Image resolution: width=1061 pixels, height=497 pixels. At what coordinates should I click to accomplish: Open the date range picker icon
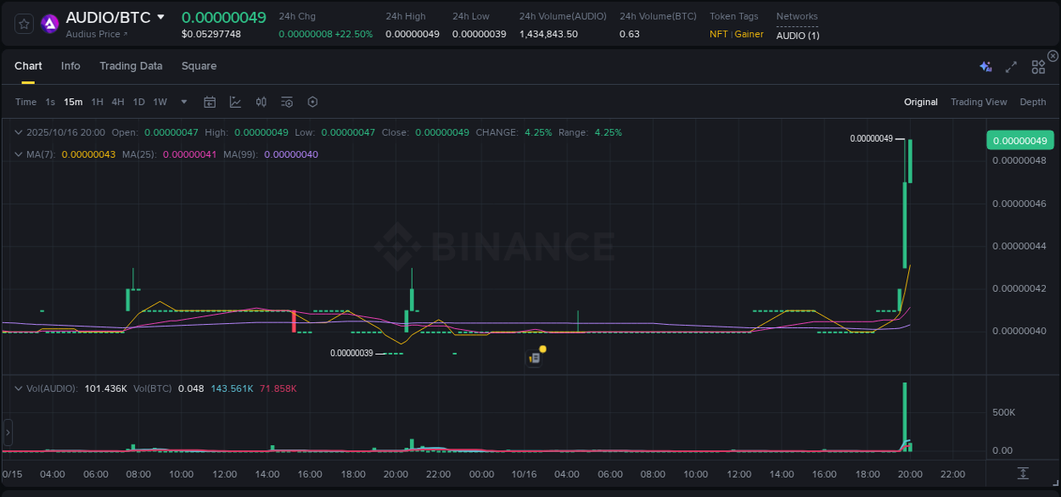pyautogui.click(x=210, y=101)
